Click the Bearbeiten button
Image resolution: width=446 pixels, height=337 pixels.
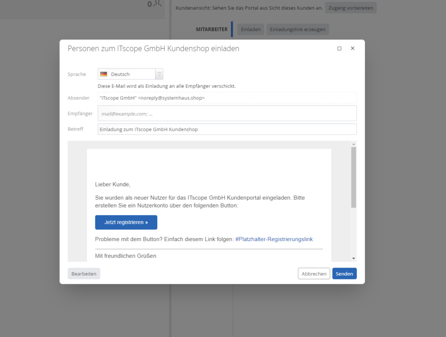tap(84, 273)
